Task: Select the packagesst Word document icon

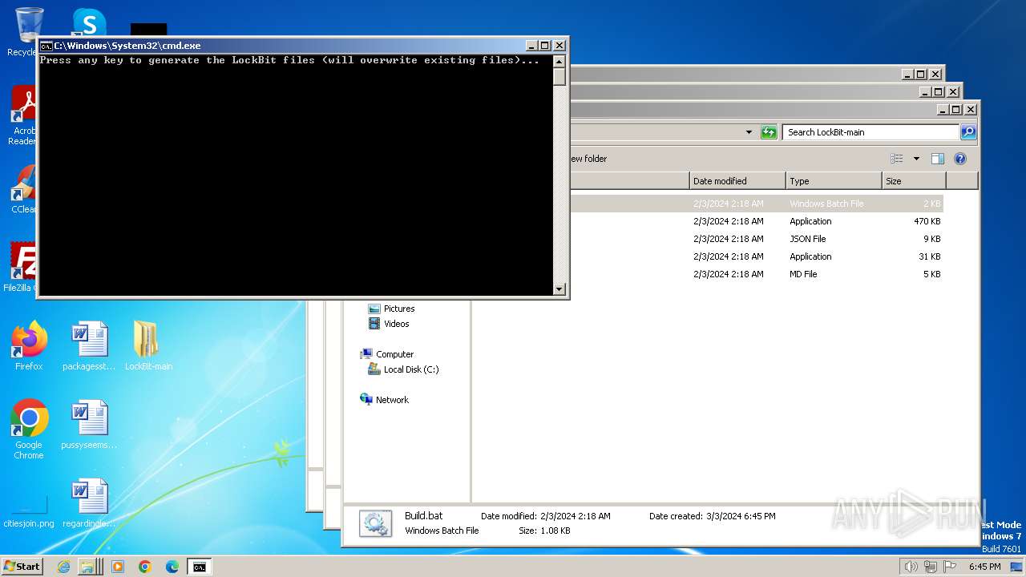Action: point(89,347)
